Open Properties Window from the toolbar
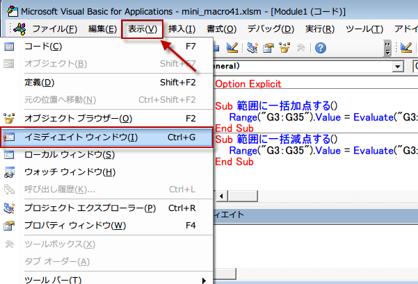Screen dimensions: 418x284 [268, 48]
